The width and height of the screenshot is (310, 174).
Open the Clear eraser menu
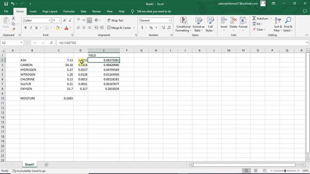tap(259, 29)
